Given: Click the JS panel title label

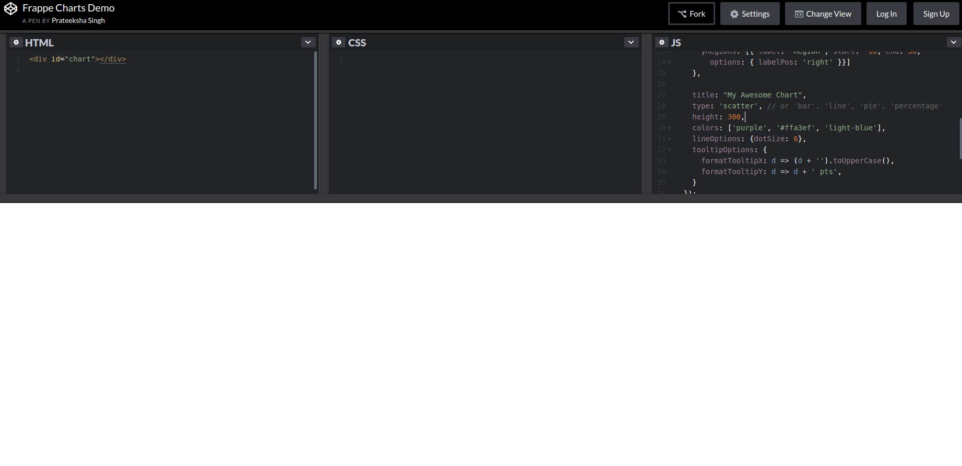Looking at the screenshot, I should click(676, 43).
